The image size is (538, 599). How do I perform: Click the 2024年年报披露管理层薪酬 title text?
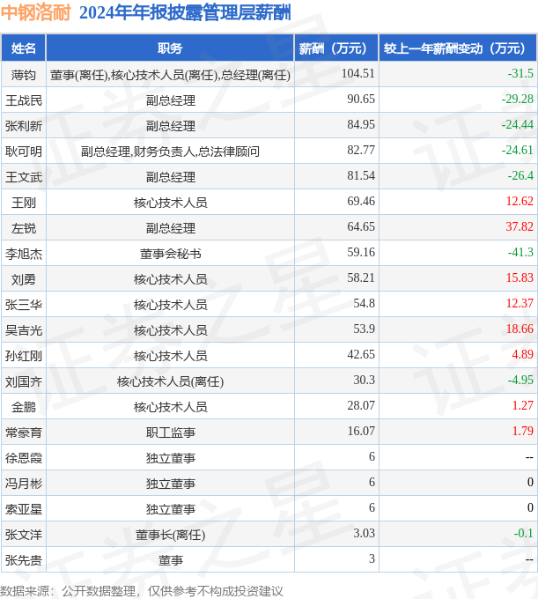point(185,12)
